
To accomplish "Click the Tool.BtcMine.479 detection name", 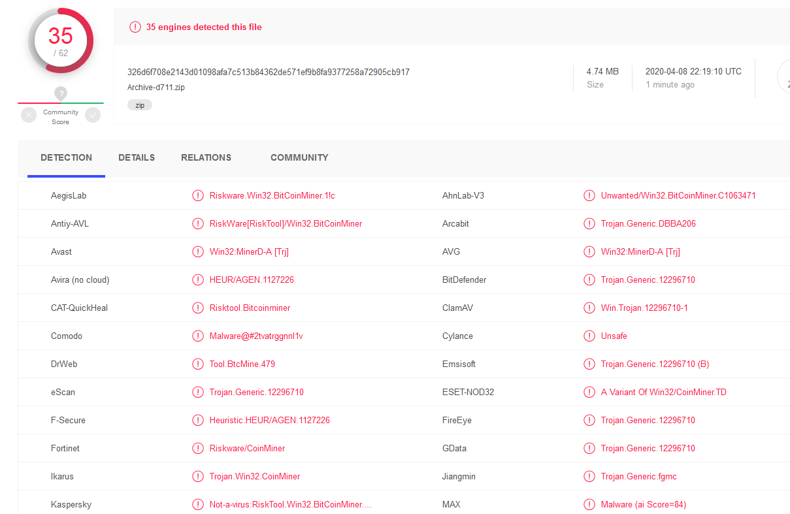I will (242, 364).
